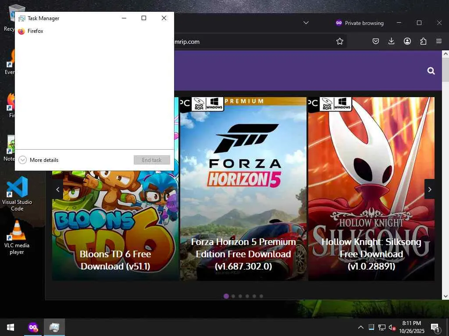Click the page scrollbar down arrow
The width and height of the screenshot is (449, 336).
pyautogui.click(x=445, y=296)
